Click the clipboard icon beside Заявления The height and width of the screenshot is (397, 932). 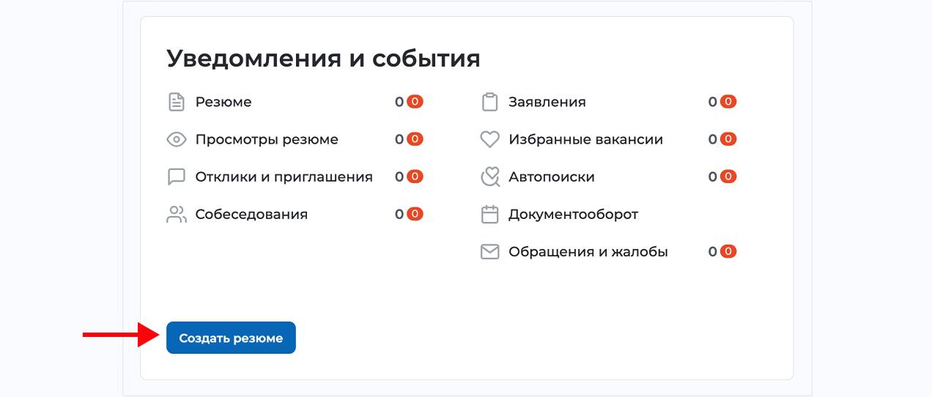pos(489,102)
